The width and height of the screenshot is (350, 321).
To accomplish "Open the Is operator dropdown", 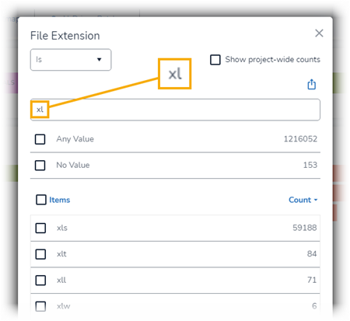I will [71, 60].
